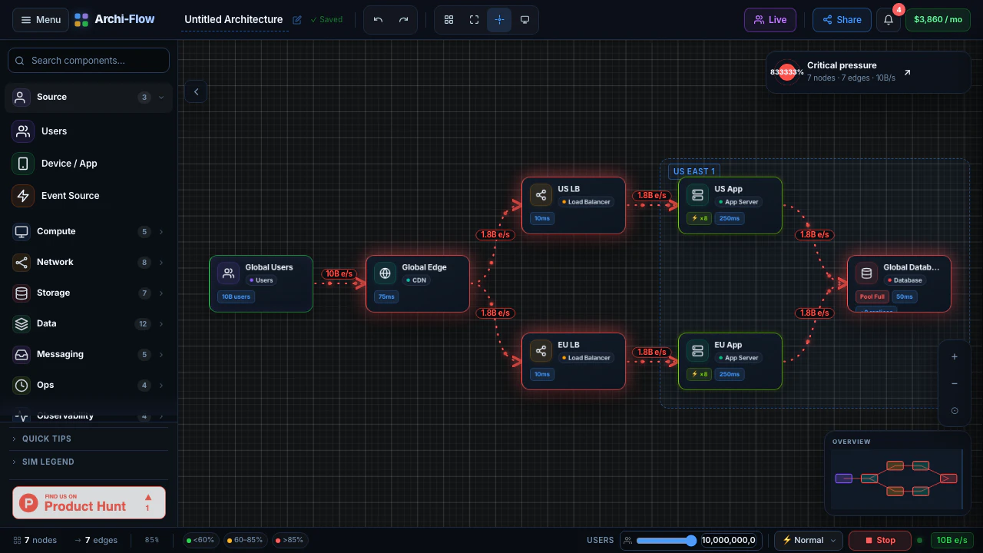Click the fit-to-screen toolbar icon

[475, 20]
